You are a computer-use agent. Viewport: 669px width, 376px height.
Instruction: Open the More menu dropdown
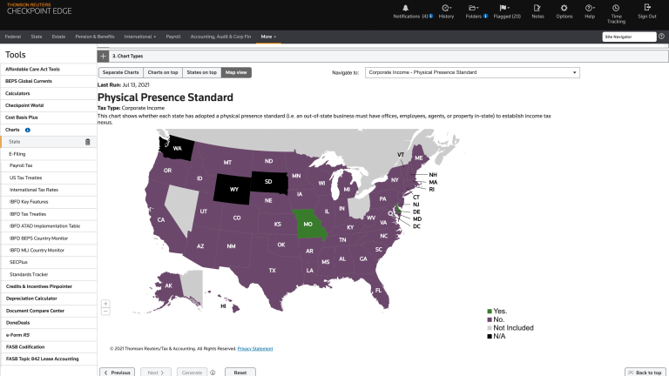coord(268,37)
